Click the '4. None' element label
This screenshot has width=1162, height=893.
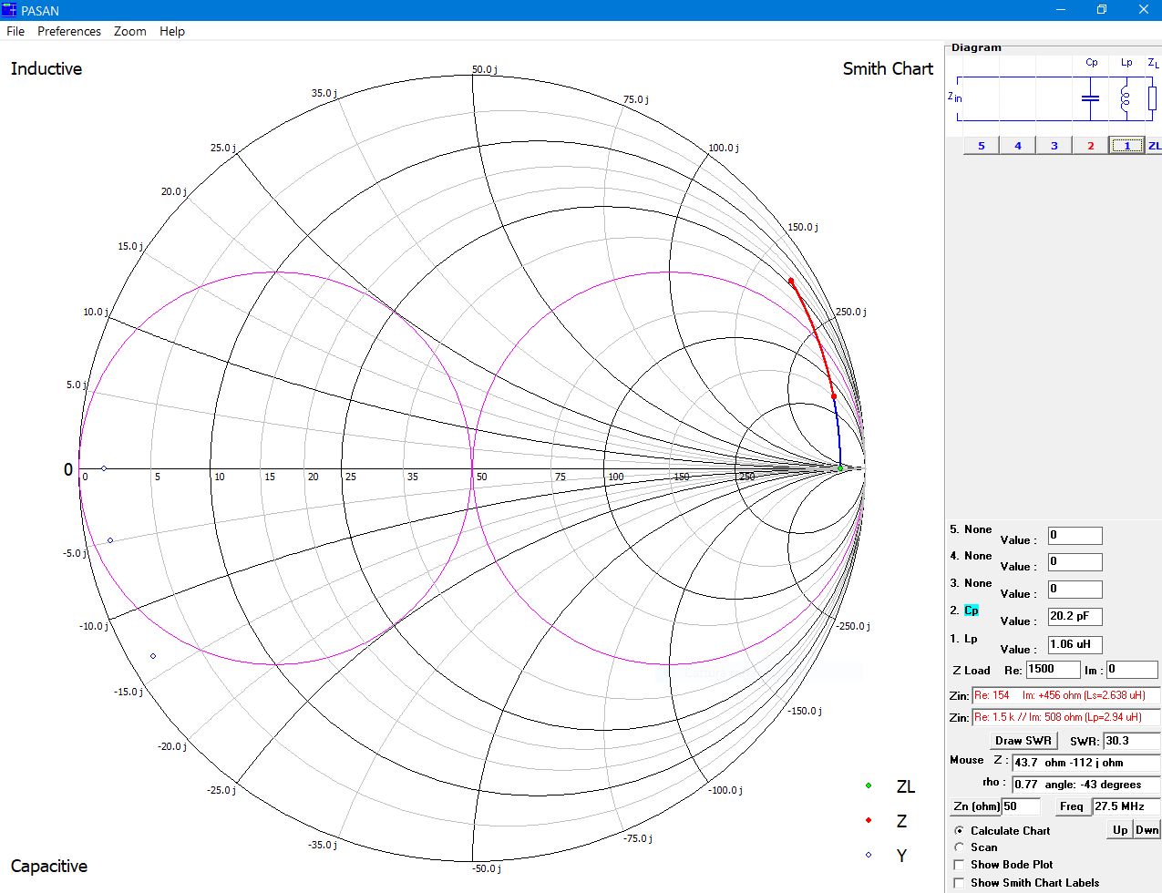[971, 556]
